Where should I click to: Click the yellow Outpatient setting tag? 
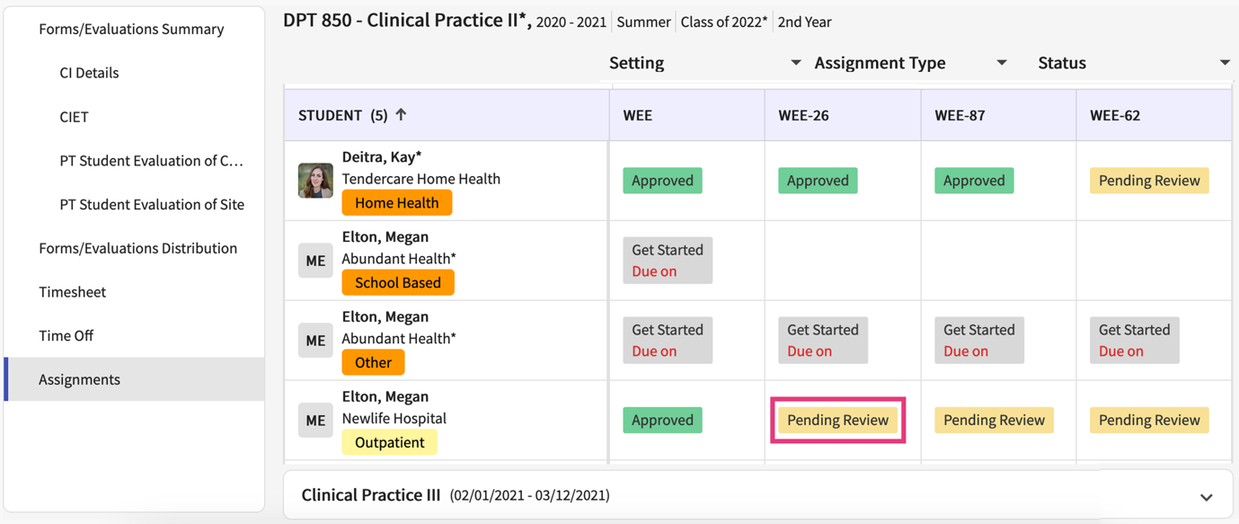click(x=389, y=442)
